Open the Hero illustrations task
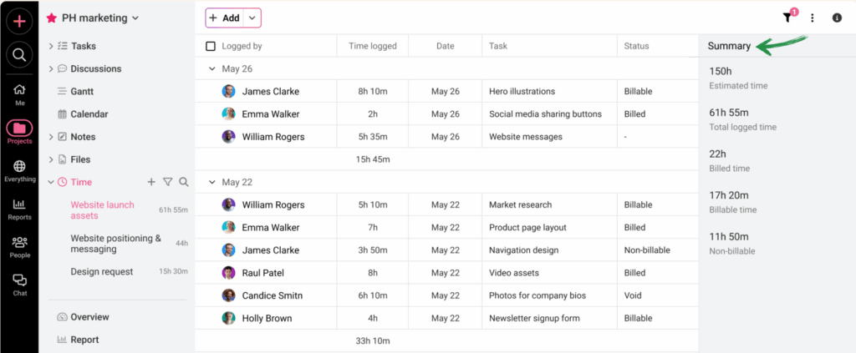 click(522, 92)
